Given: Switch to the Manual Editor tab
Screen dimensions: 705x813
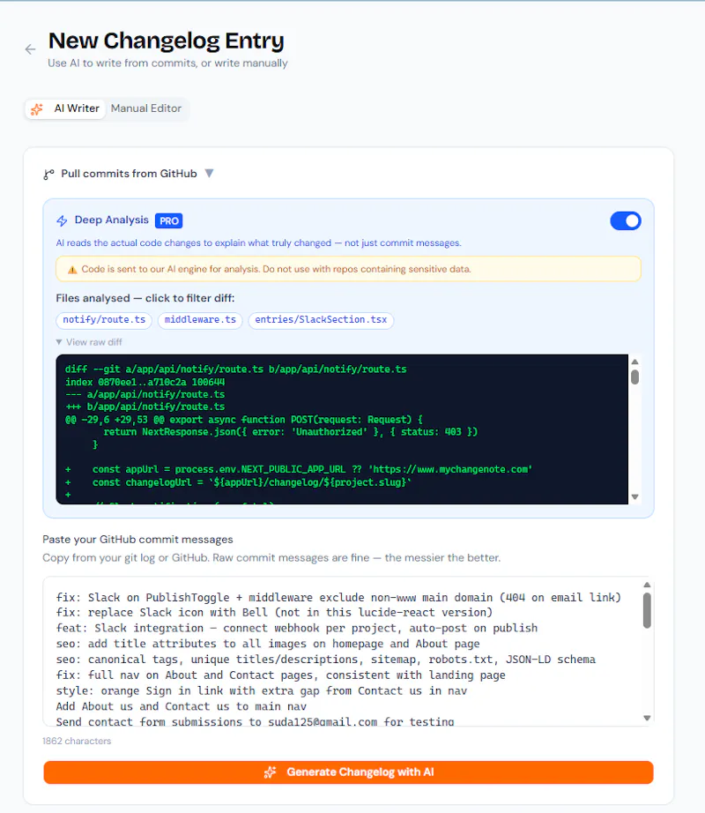Looking at the screenshot, I should point(146,108).
